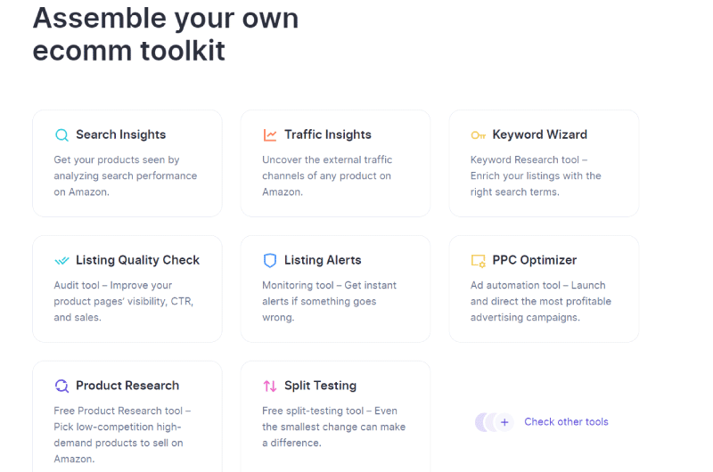713x472 pixels.
Task: Open the Traffic Insights title link
Action: coord(328,134)
